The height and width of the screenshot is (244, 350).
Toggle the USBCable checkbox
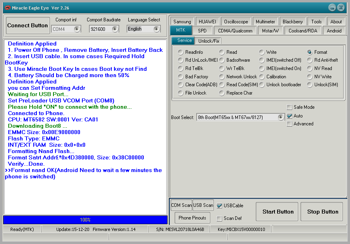[x=219, y=206]
